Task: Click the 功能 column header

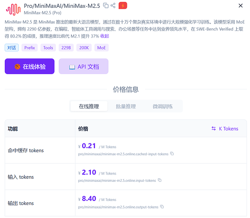Action: (x=13, y=129)
